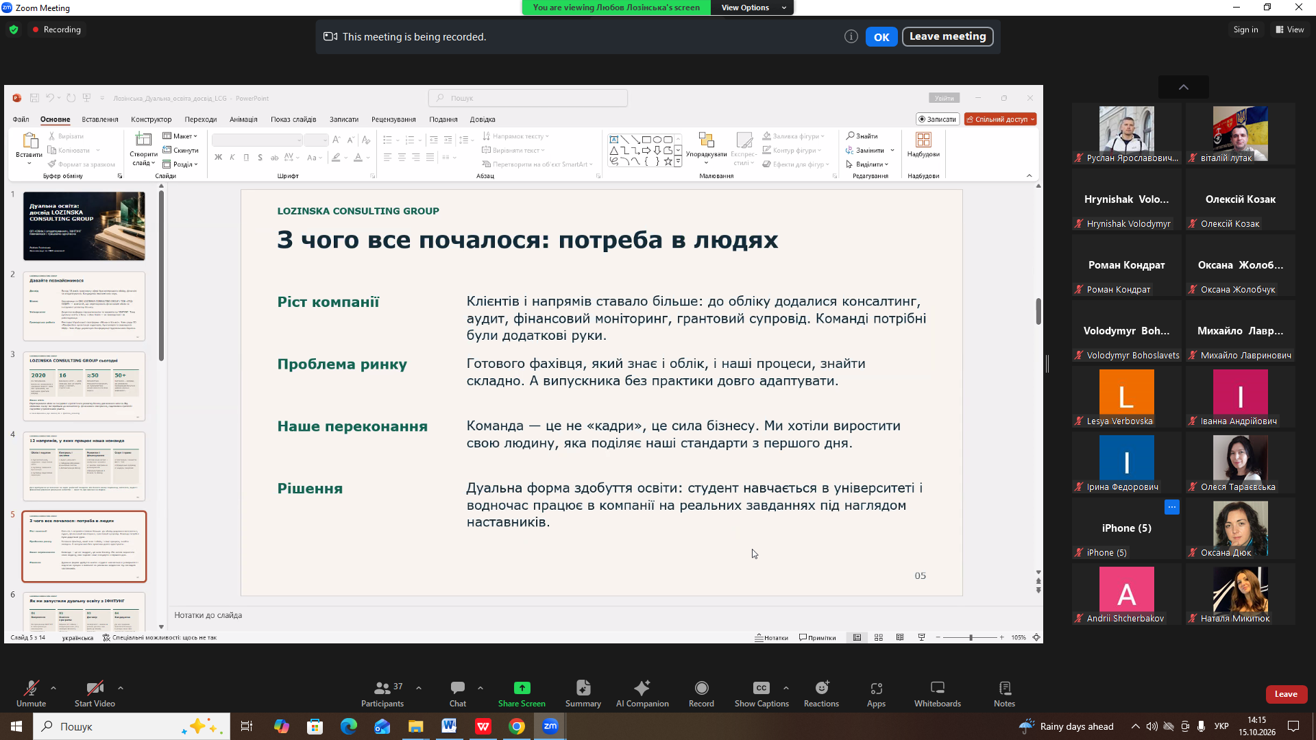Image resolution: width=1316 pixels, height=740 pixels.
Task: Click OK on the recording notice
Action: tap(881, 37)
